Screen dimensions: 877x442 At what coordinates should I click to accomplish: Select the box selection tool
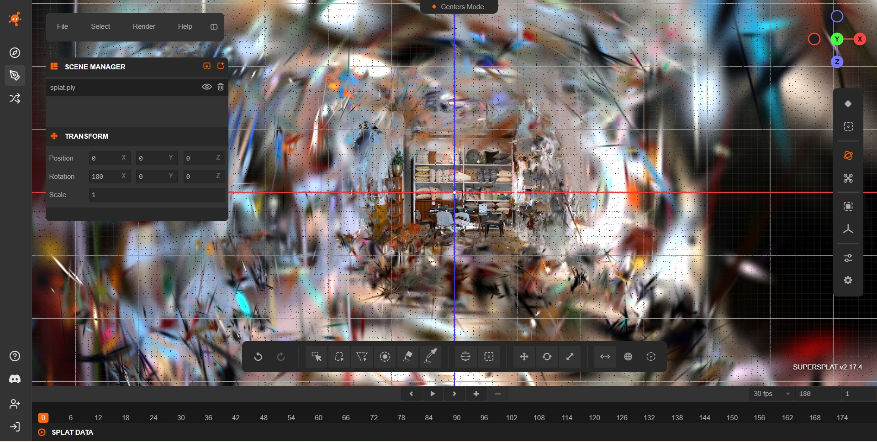(x=489, y=357)
